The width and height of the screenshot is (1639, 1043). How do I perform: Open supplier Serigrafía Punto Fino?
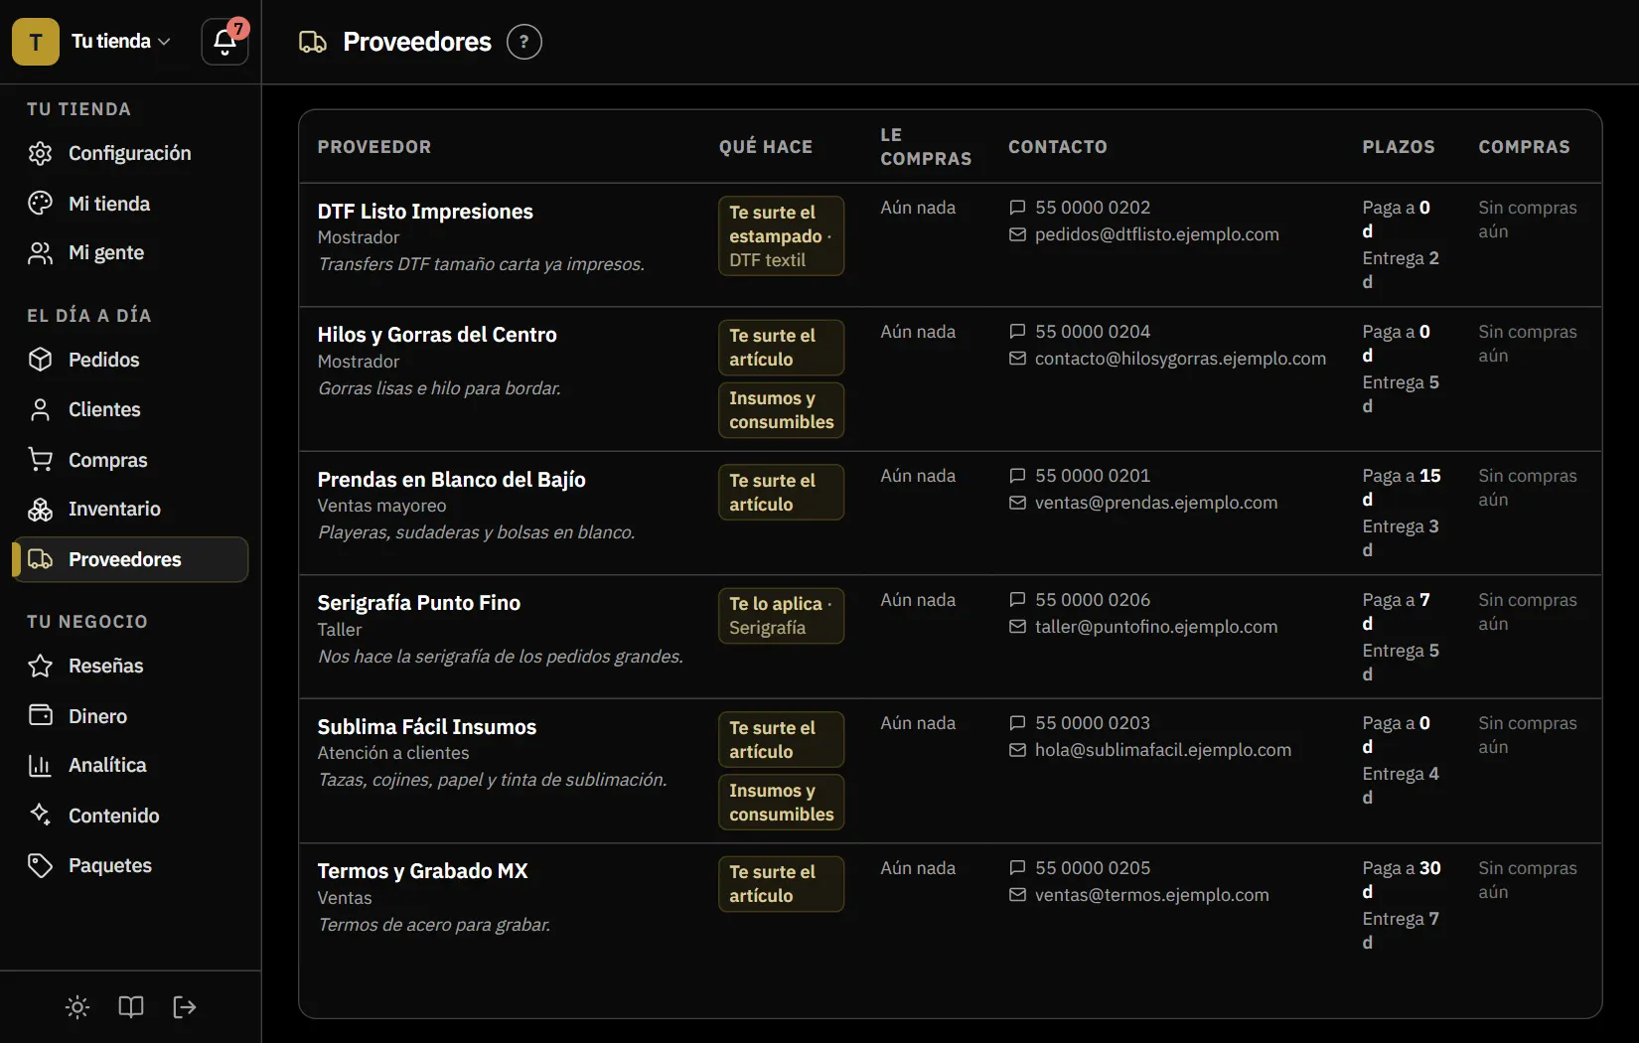(419, 603)
